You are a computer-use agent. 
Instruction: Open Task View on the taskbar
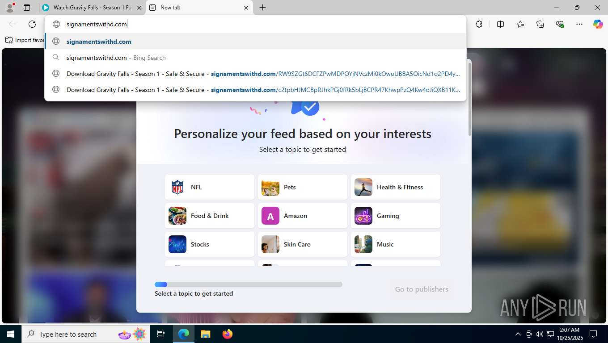pyautogui.click(x=161, y=334)
